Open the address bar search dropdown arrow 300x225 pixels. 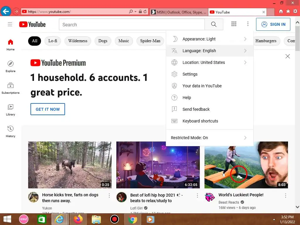pyautogui.click(x=135, y=11)
